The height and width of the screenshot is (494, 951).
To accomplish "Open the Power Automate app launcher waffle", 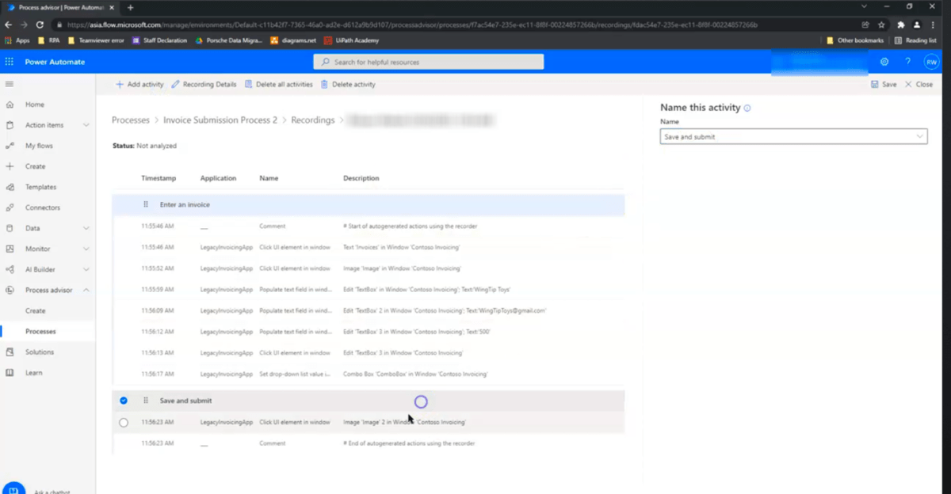I will tap(10, 62).
